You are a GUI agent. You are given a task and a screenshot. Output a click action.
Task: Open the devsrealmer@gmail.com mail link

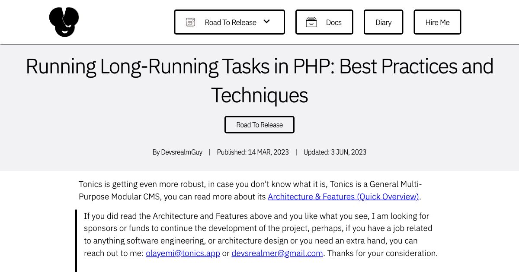coord(277,253)
